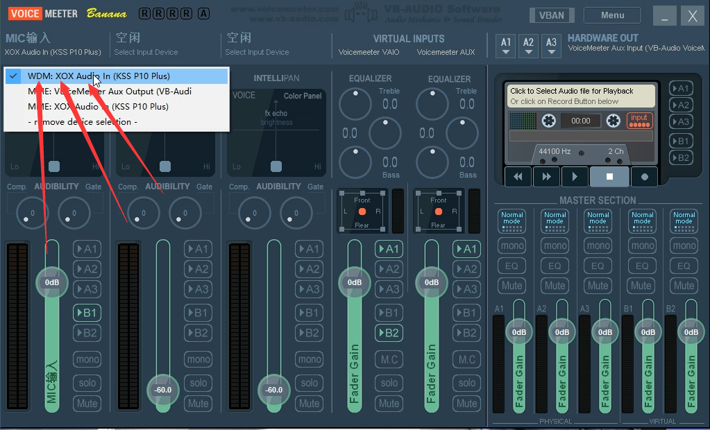Click the Voicemeeter VAIO pan pad orange dot
This screenshot has height=430, width=710.
(362, 212)
